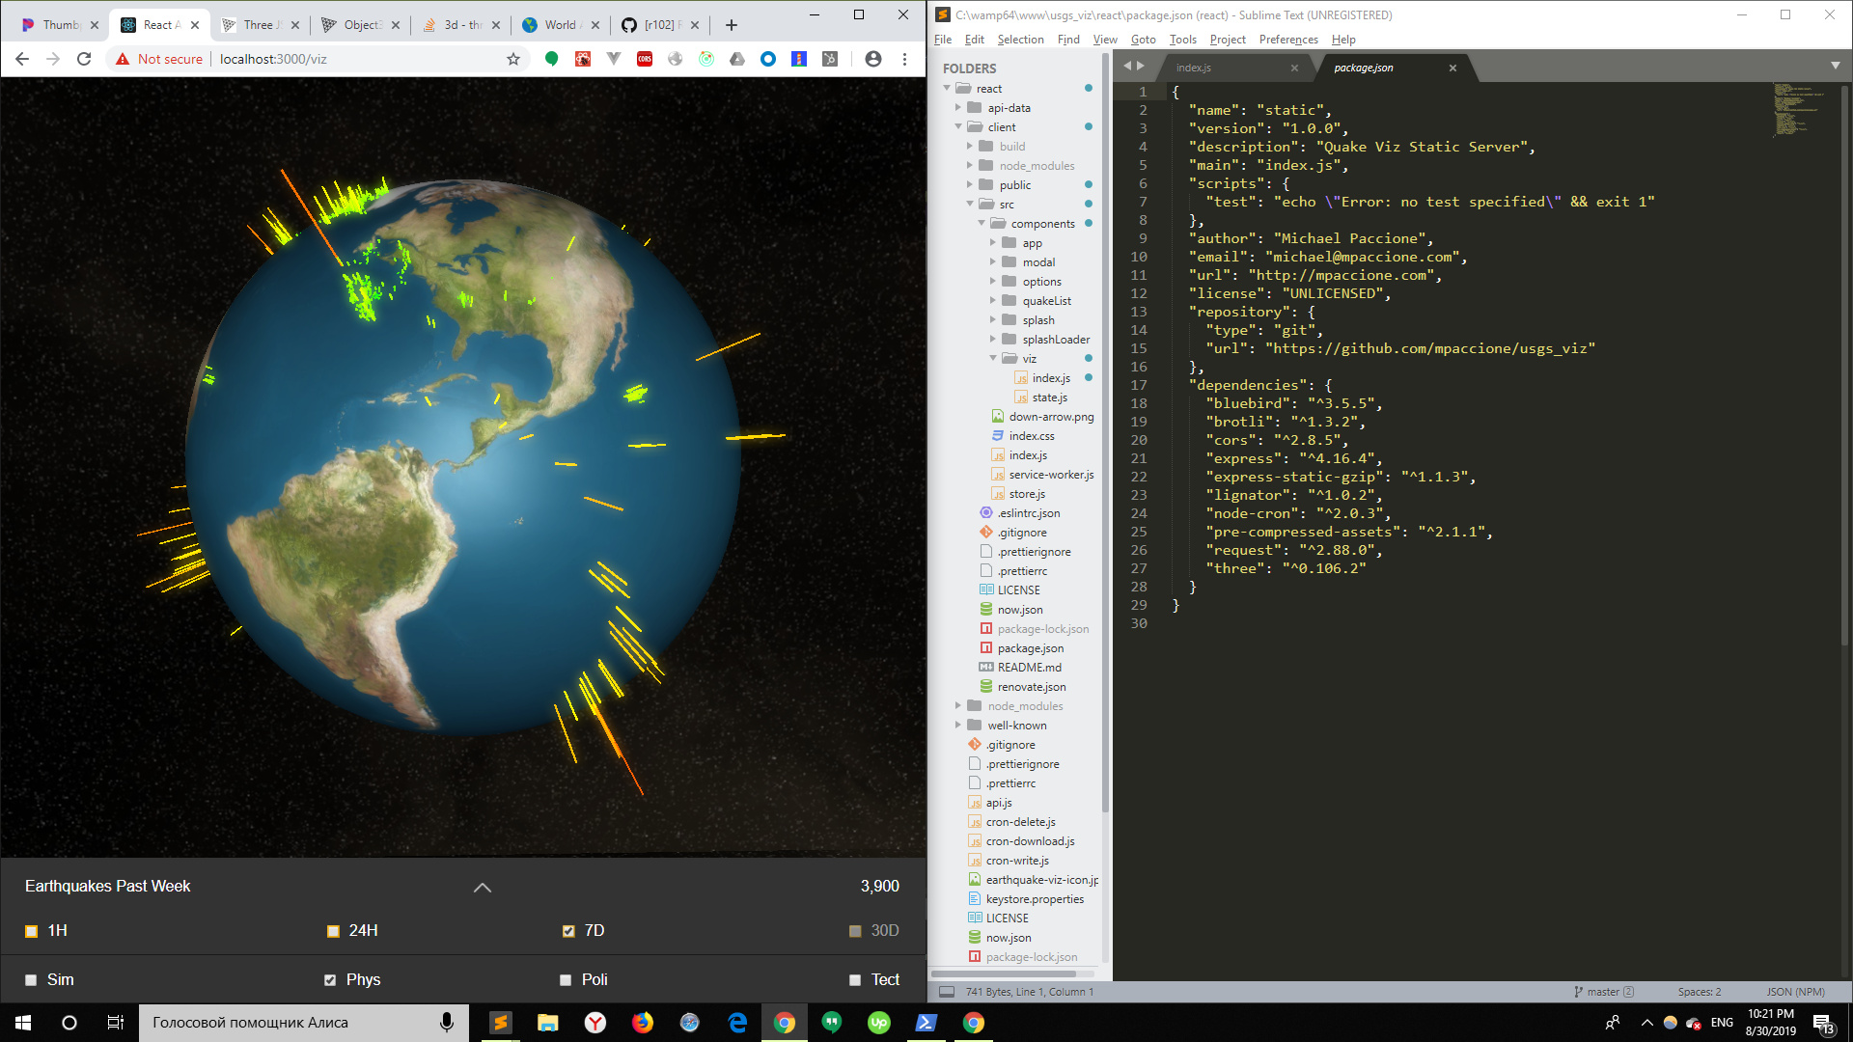The image size is (1853, 1042).
Task: Open Chrome profile avatar icon
Action: tap(872, 59)
